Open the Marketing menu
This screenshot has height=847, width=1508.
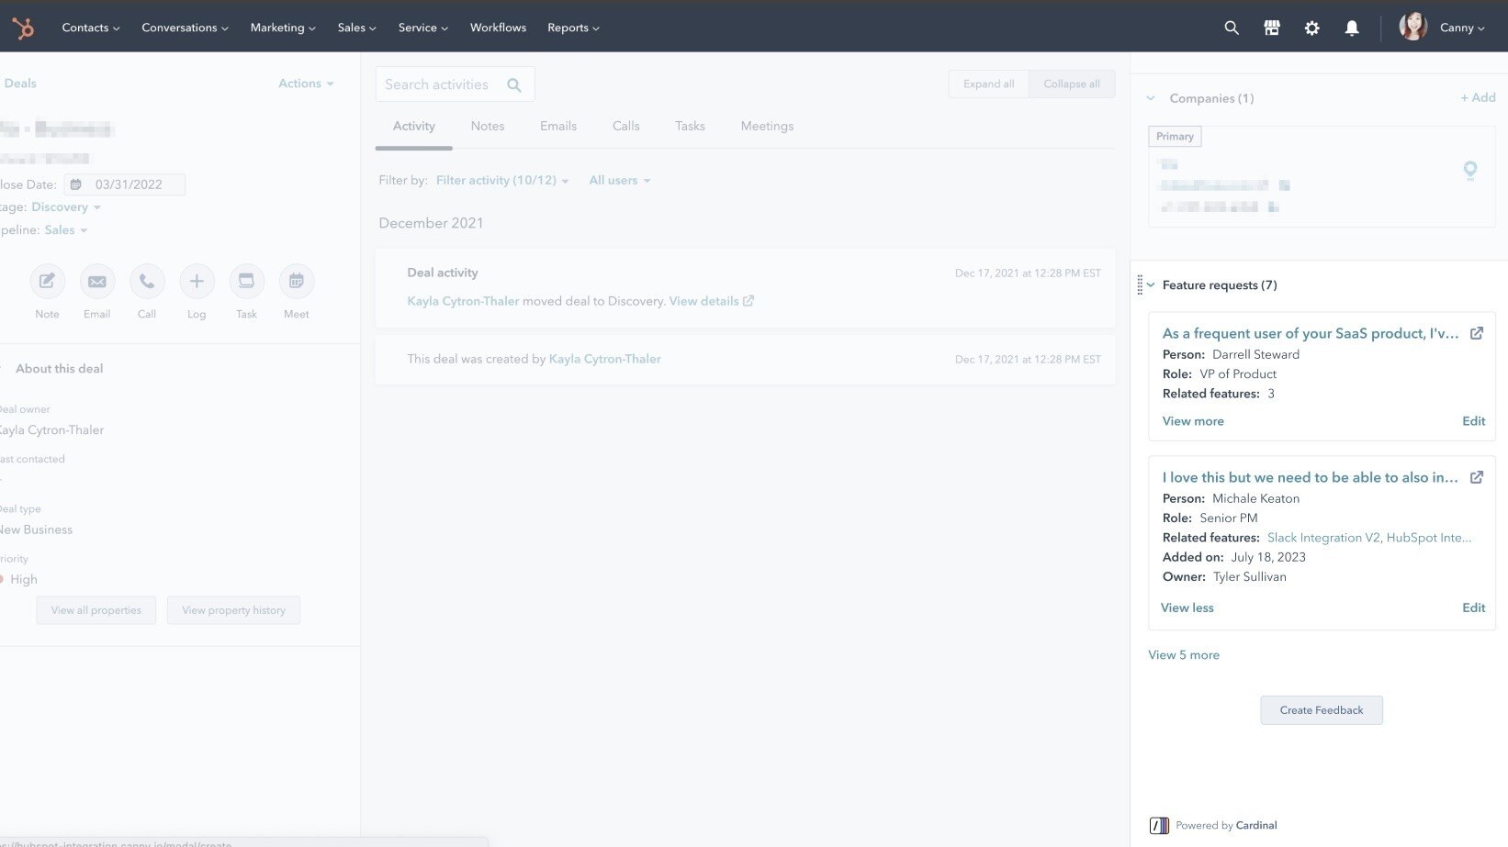click(x=282, y=28)
